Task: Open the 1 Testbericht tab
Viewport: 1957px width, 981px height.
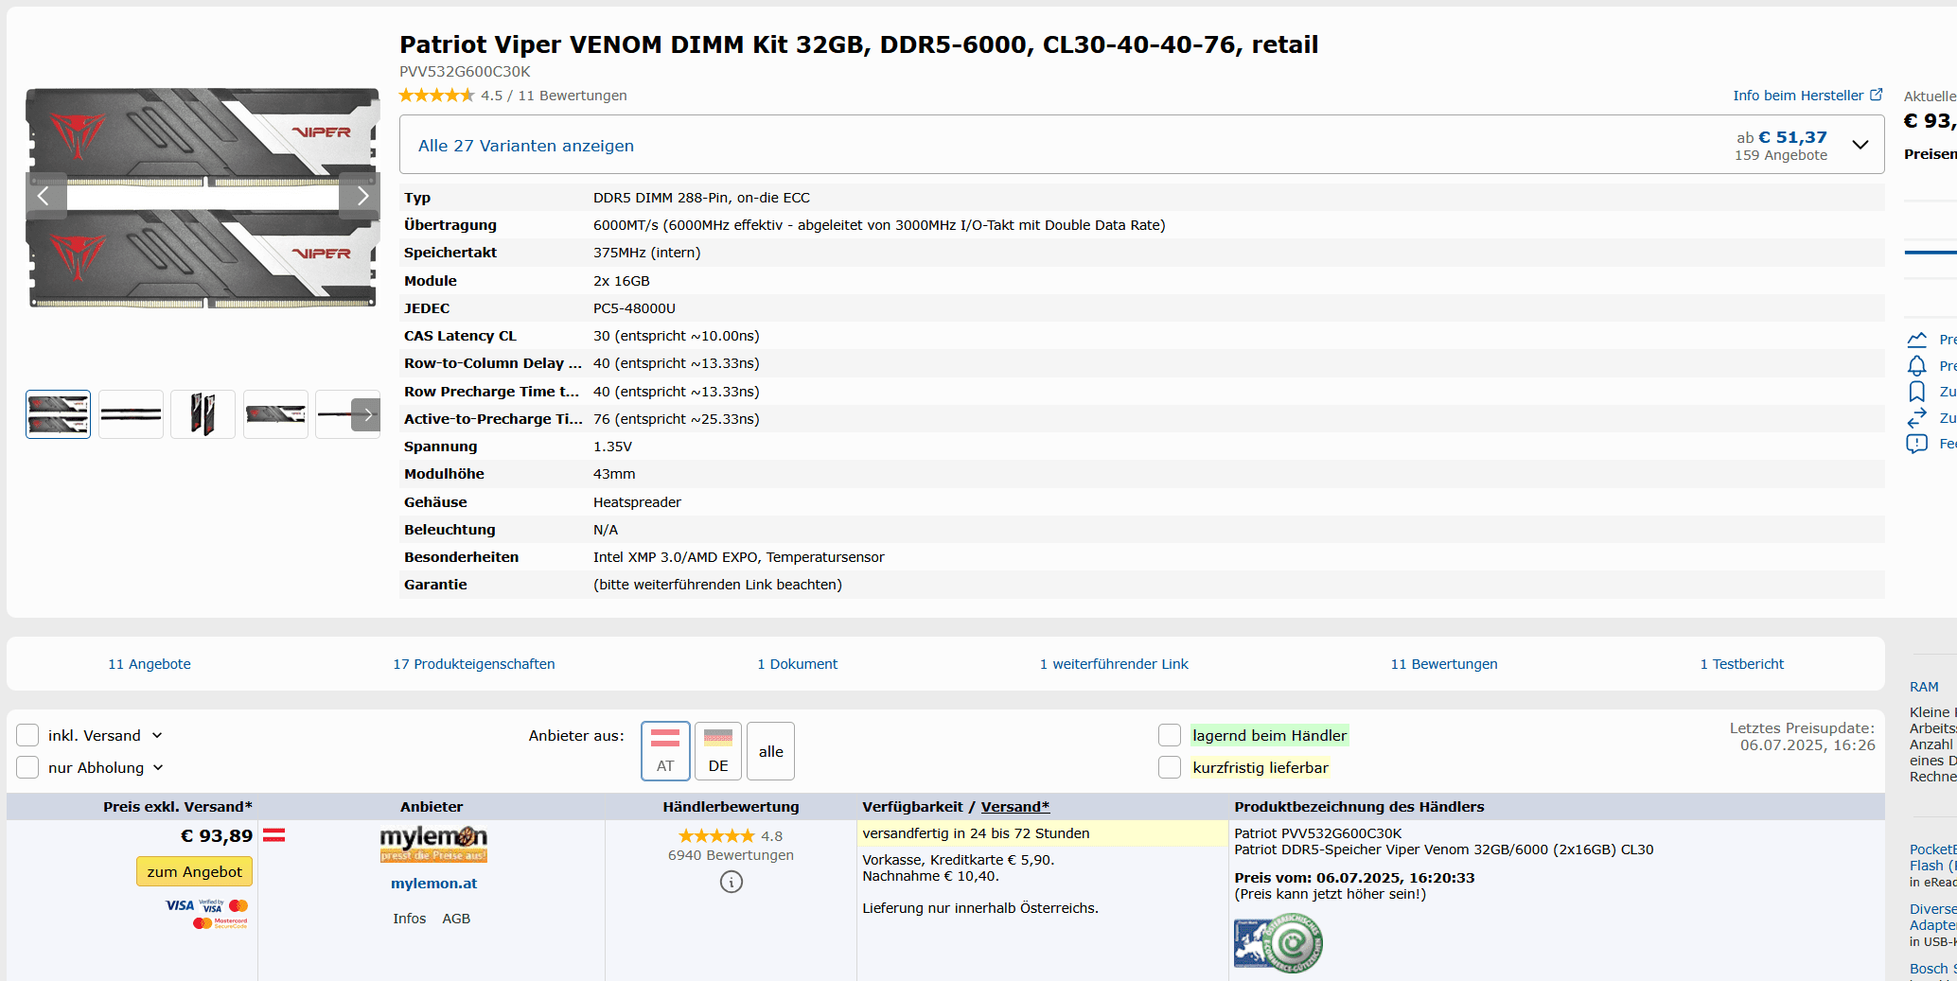Action: pos(1742,664)
